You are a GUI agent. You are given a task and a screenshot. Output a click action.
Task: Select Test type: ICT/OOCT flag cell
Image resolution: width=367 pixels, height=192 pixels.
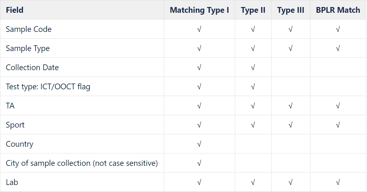tap(82, 86)
